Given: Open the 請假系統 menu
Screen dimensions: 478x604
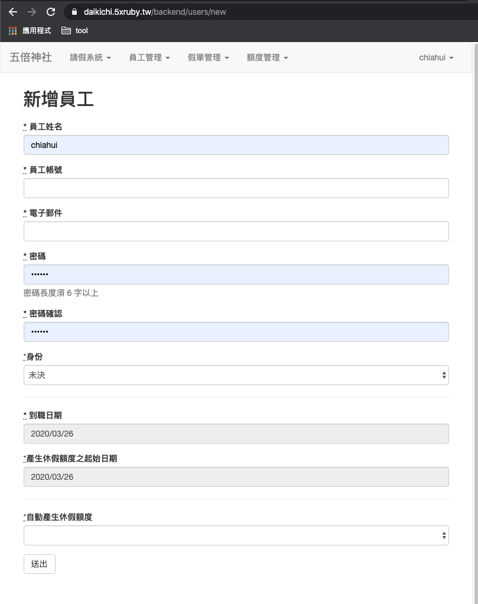Looking at the screenshot, I should tap(90, 58).
